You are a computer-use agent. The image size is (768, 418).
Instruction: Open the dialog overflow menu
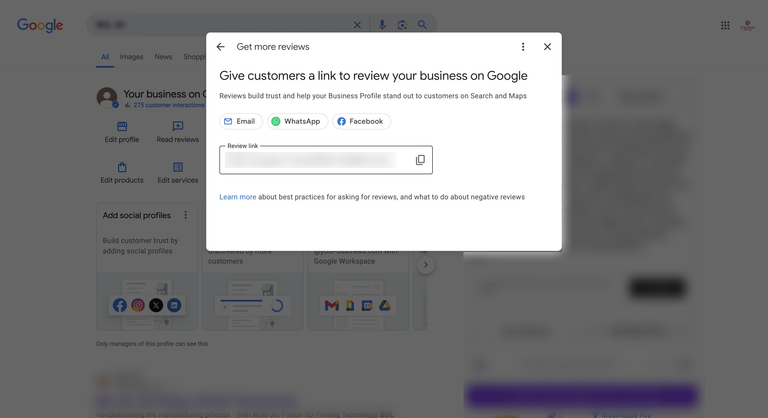pos(523,46)
